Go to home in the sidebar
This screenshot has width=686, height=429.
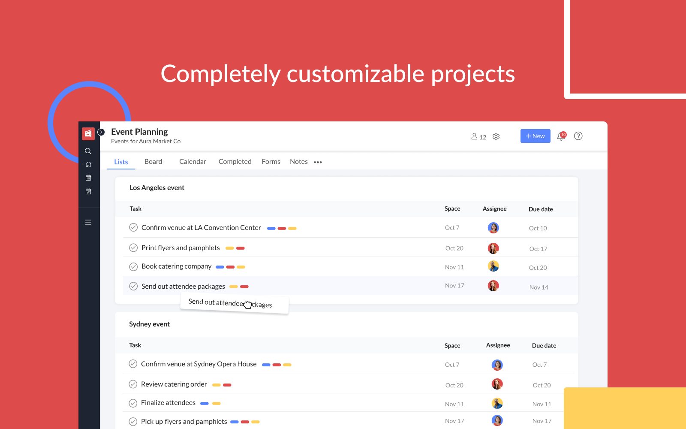(x=88, y=164)
